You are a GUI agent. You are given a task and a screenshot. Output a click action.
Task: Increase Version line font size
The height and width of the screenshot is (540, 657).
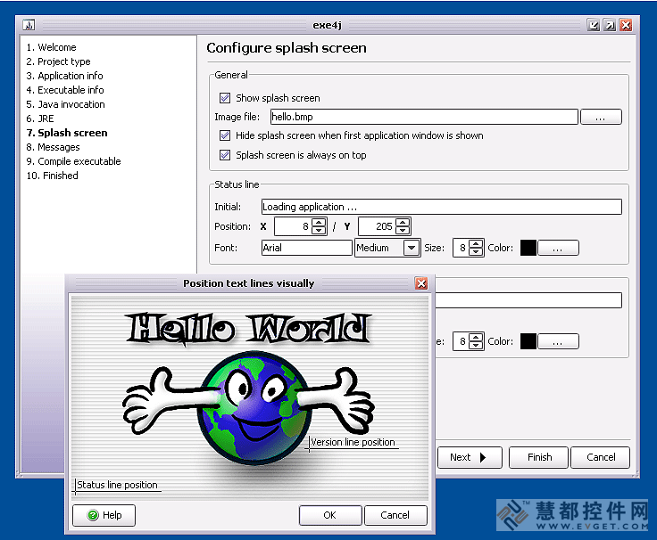[x=476, y=338]
